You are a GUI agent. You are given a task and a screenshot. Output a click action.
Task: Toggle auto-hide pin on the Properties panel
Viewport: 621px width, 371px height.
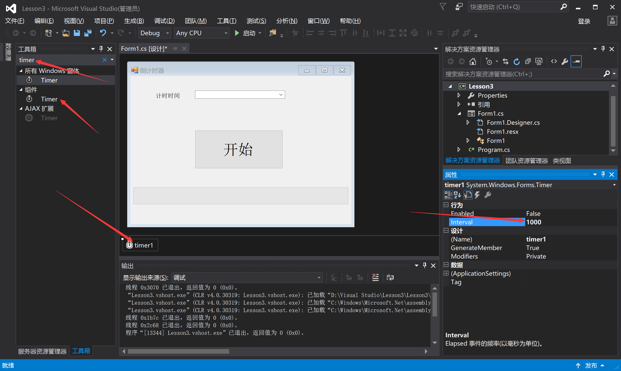click(x=603, y=174)
